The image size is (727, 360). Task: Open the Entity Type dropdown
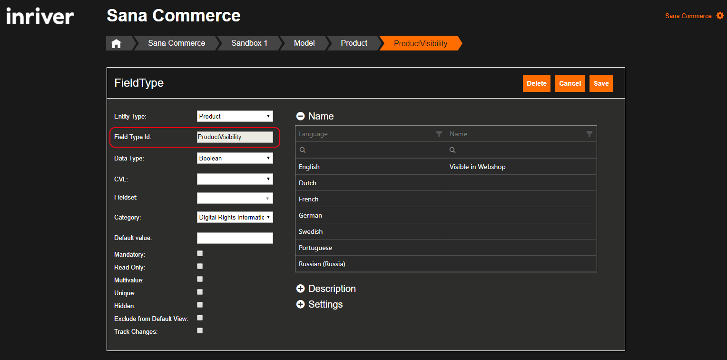(x=235, y=116)
